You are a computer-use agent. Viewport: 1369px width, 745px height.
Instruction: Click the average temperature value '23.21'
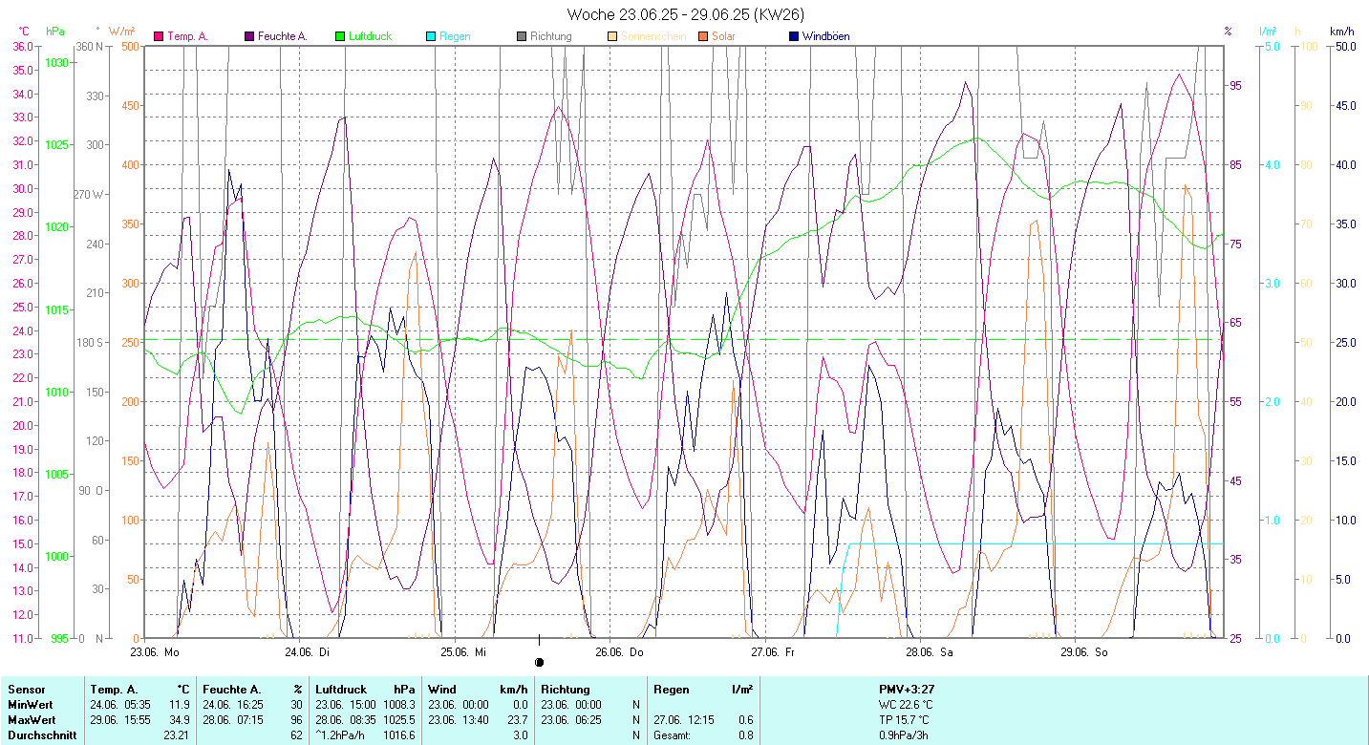tap(177, 735)
